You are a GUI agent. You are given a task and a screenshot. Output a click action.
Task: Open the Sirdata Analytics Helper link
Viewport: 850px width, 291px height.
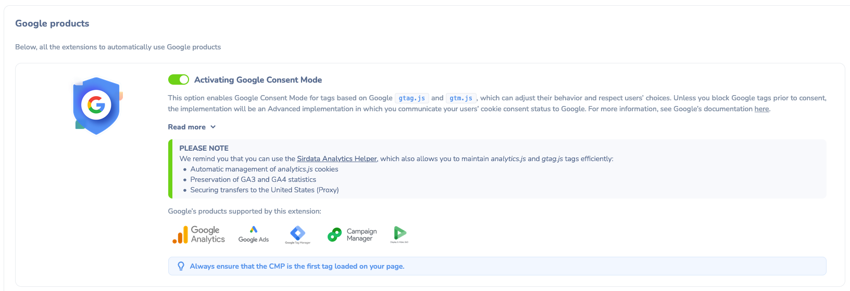[x=336, y=158]
